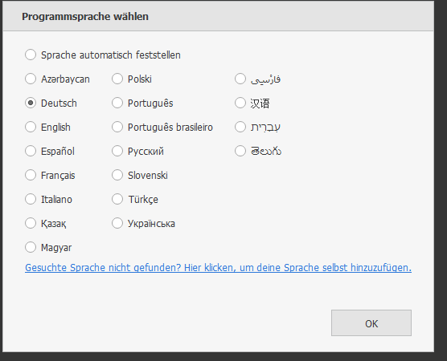Select Türkçe radio button
Viewport: 447px width, 361px height.
click(x=117, y=199)
